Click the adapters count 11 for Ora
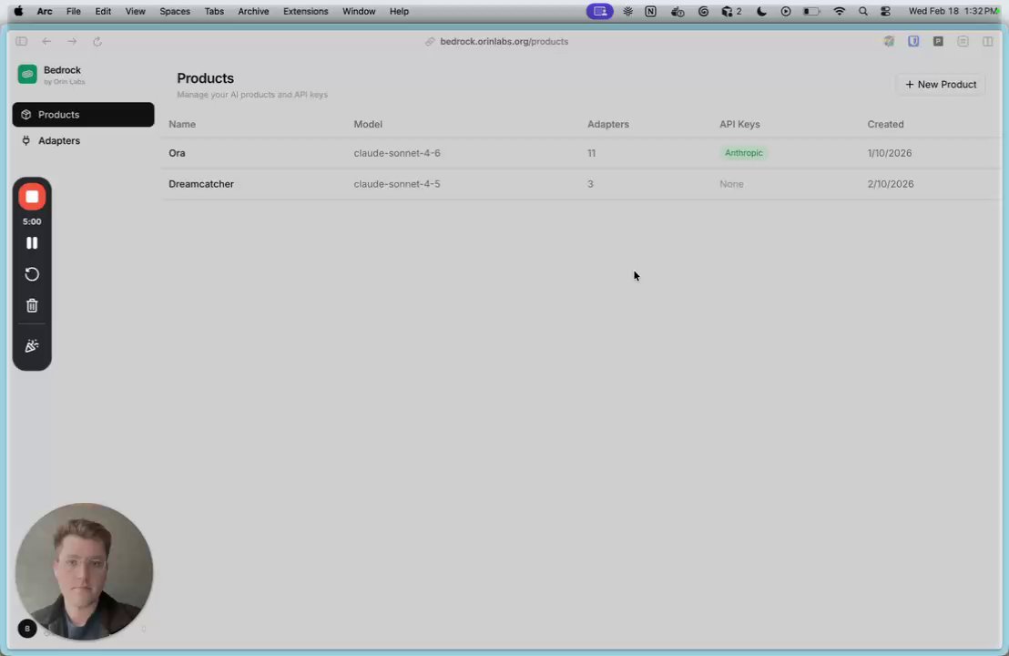Screen dimensions: 1009x656 pos(591,153)
